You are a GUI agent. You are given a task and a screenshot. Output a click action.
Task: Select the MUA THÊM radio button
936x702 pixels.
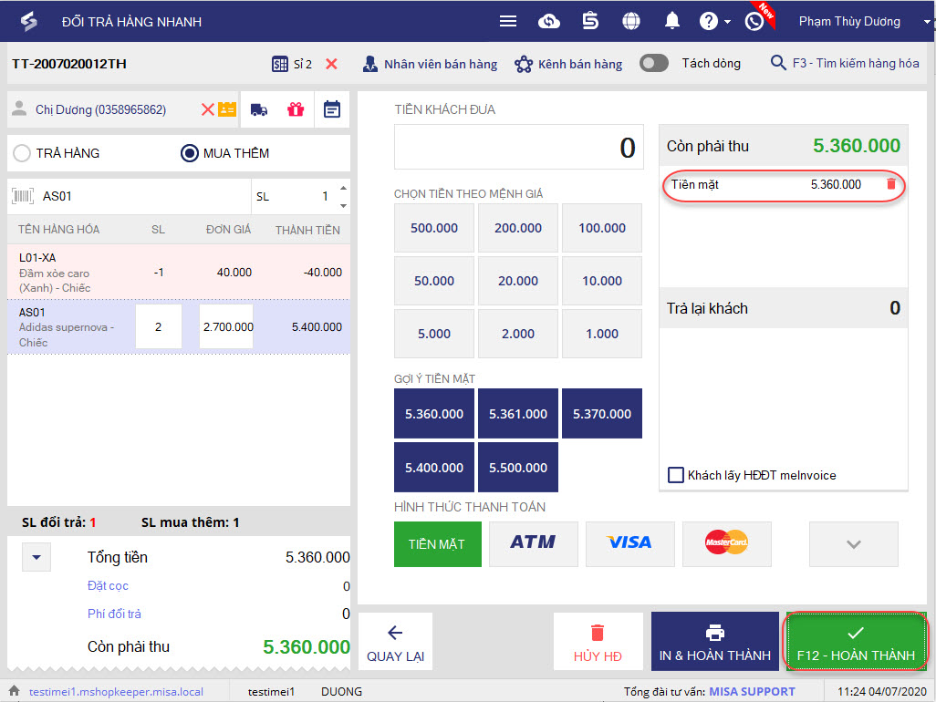(189, 153)
